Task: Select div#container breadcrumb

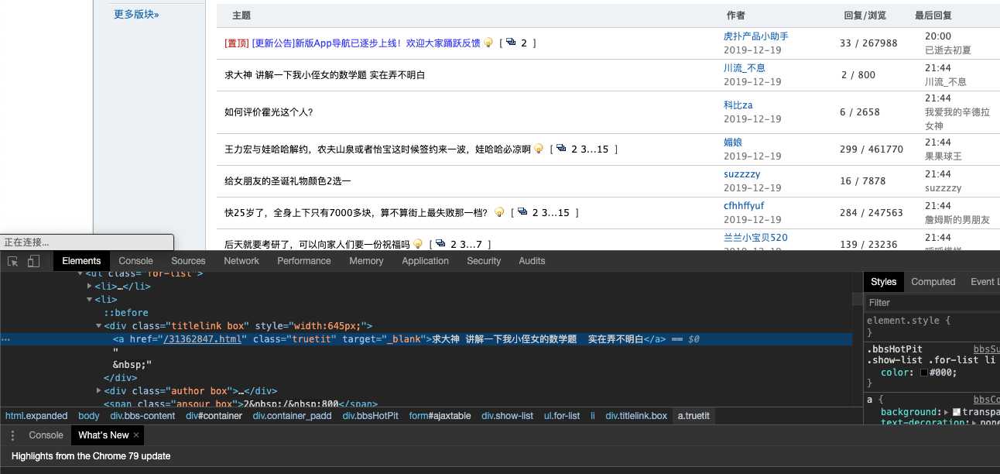Action: [x=214, y=416]
